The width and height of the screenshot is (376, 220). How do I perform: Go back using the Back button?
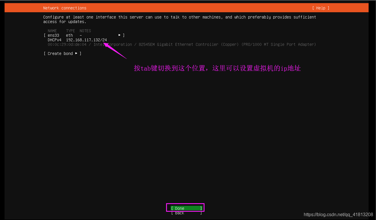(187, 213)
